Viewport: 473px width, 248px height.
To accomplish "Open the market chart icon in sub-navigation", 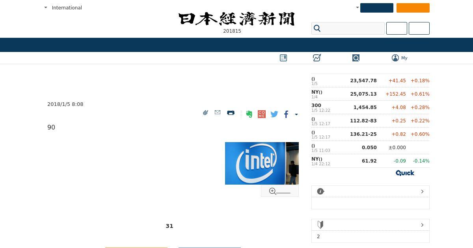I will coord(317,58).
